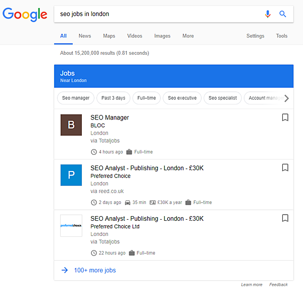Viewport: 303px width, 291px height.
Task: Click the briefcase icon in the Preferred Choice Ltd listing
Action: [x=132, y=253]
